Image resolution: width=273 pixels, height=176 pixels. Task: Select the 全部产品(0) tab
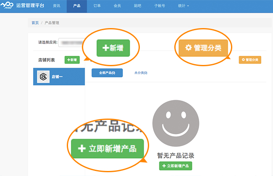[x=107, y=73]
